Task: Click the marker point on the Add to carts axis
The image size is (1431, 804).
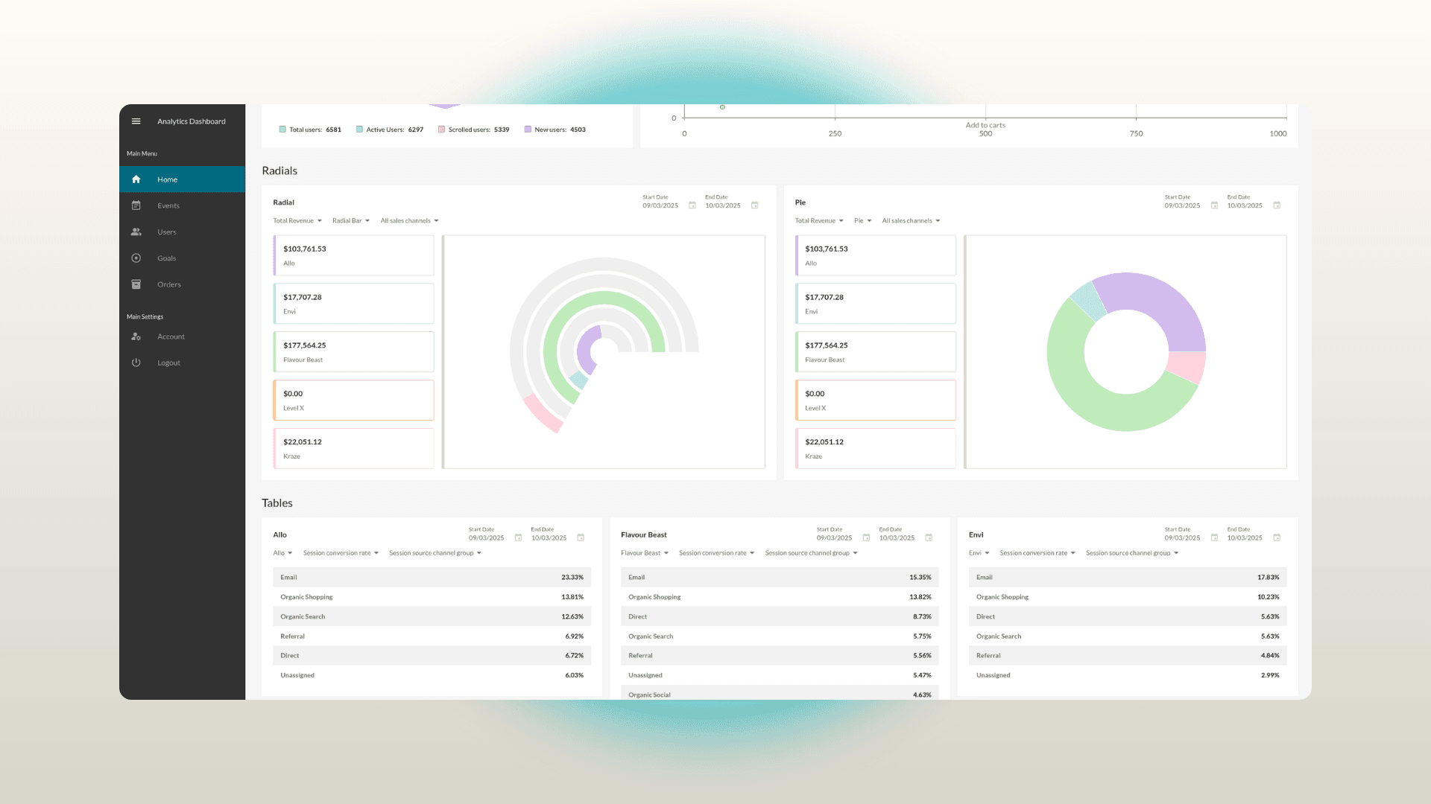Action: pos(721,106)
